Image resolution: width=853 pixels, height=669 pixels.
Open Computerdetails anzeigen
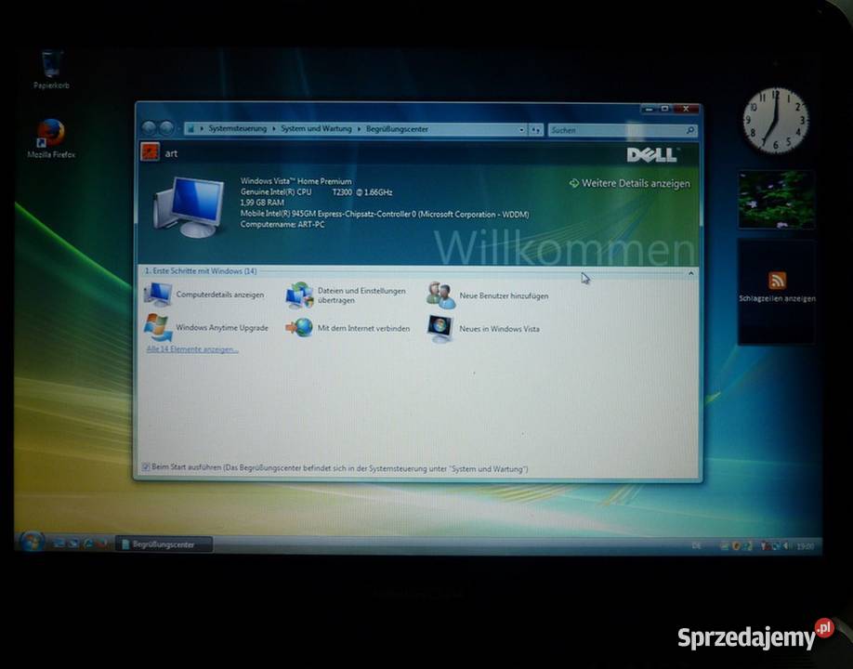tap(220, 294)
